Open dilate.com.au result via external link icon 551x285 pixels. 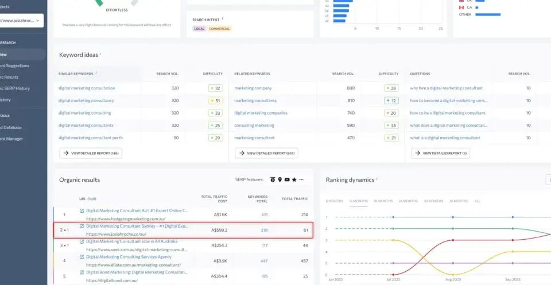pos(82,257)
